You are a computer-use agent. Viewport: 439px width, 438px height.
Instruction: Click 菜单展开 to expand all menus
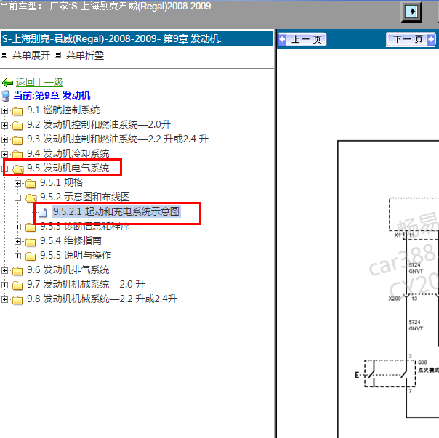click(31, 55)
